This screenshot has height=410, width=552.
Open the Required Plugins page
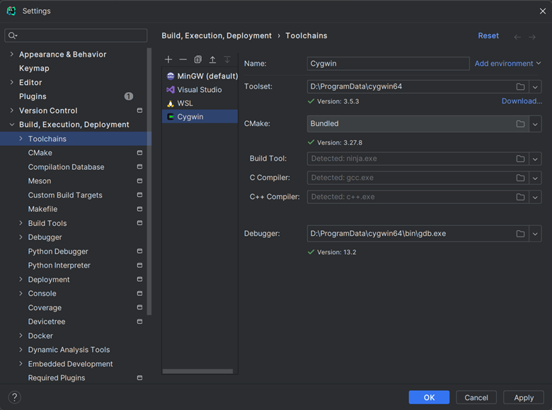(57, 378)
